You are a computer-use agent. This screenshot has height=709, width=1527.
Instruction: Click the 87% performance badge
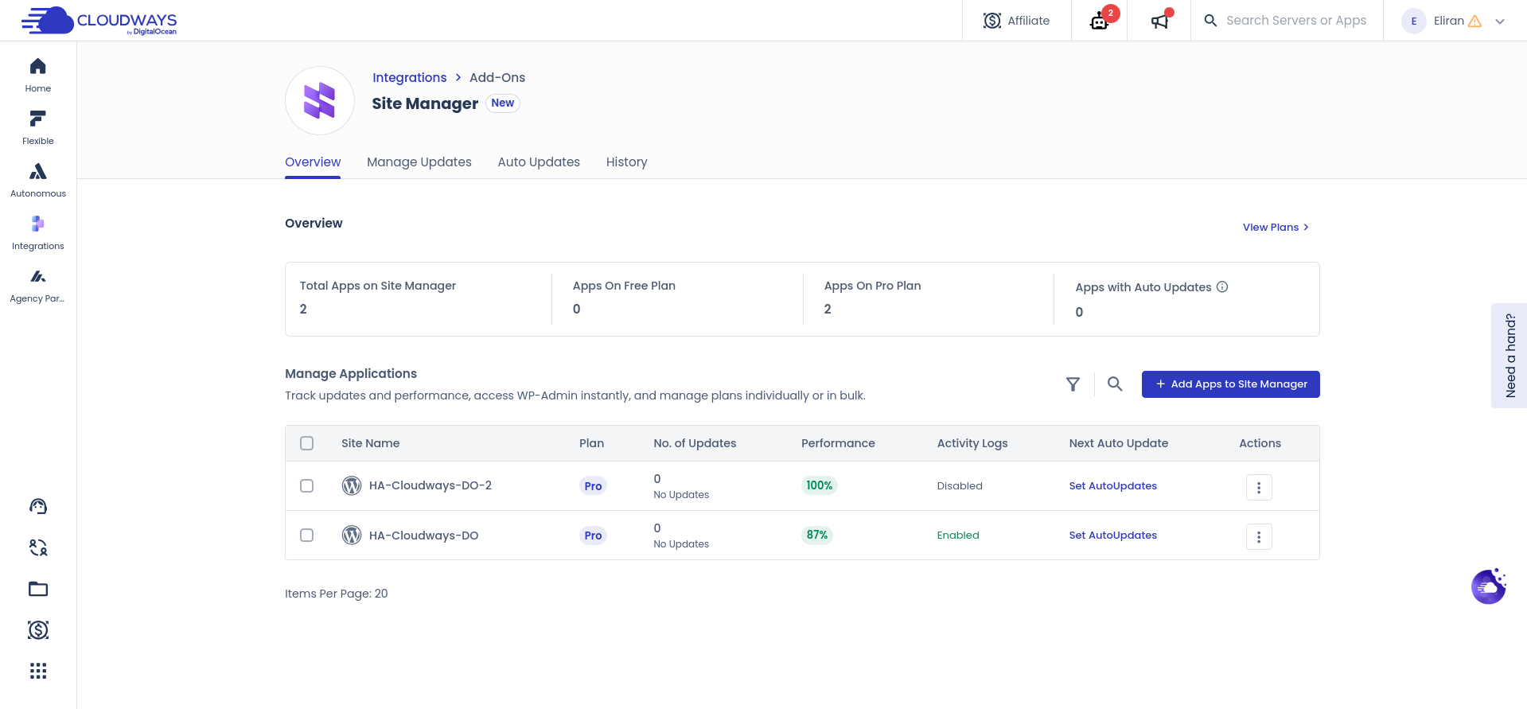point(817,535)
